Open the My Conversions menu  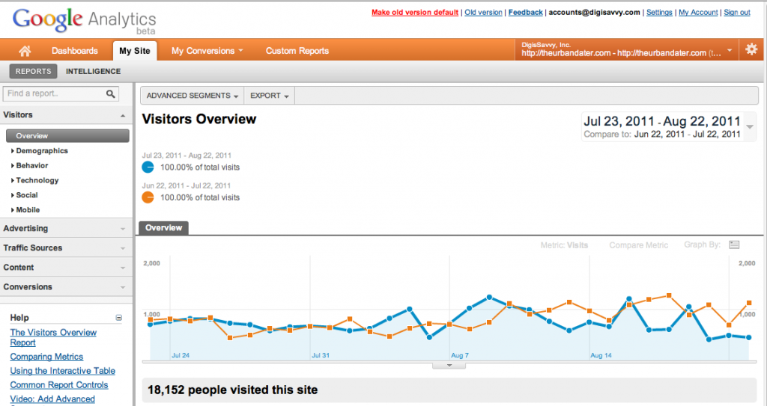[207, 51]
